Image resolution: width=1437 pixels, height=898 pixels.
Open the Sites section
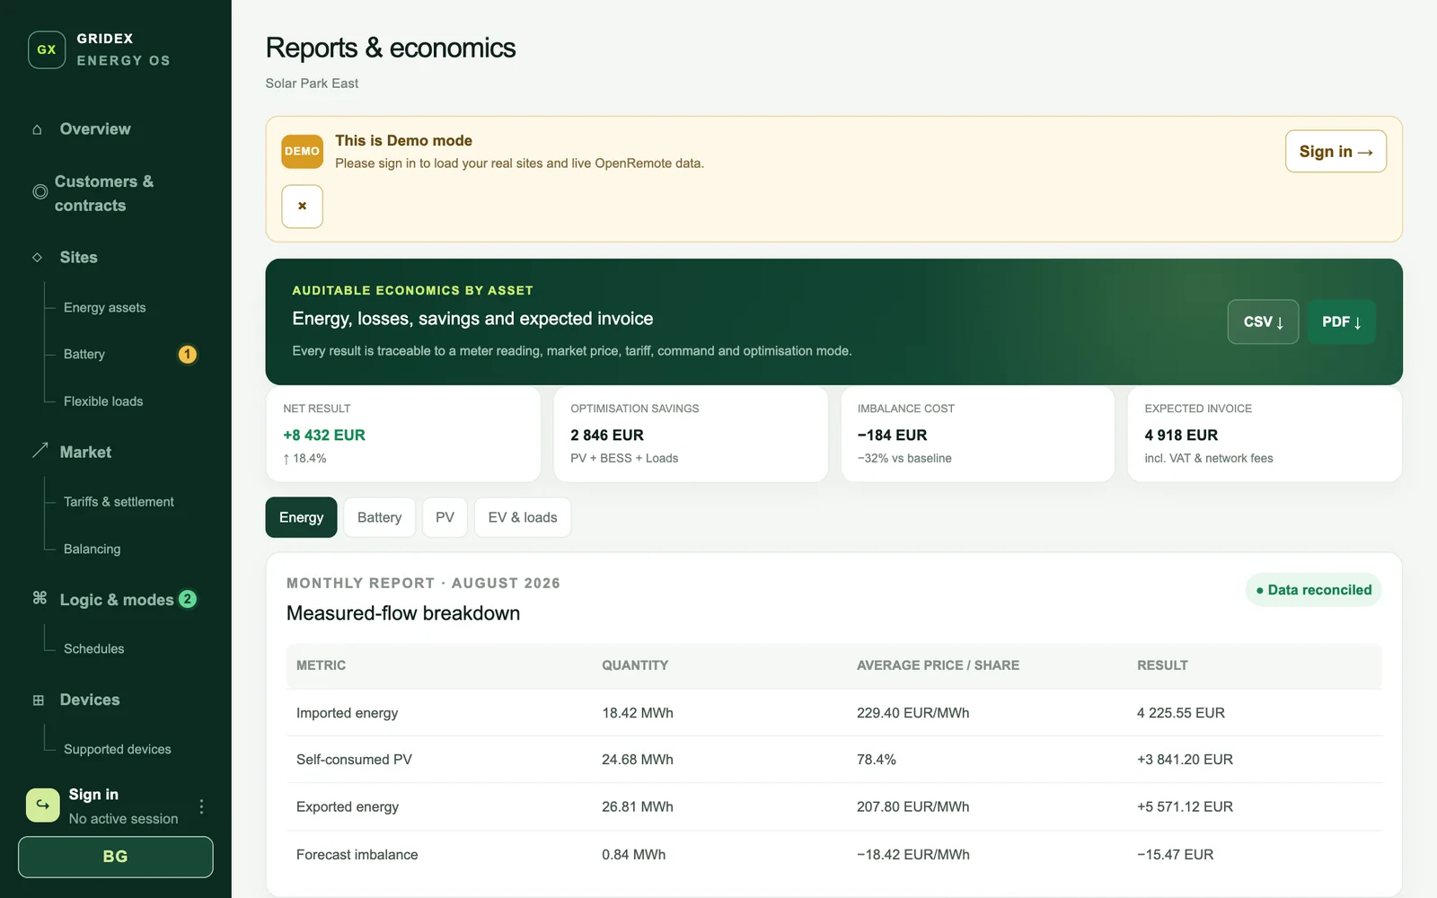pos(79,258)
